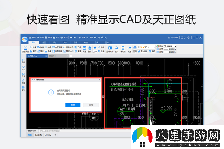
Task: Click the Delete trash-can icon
Action: [x=90, y=48]
